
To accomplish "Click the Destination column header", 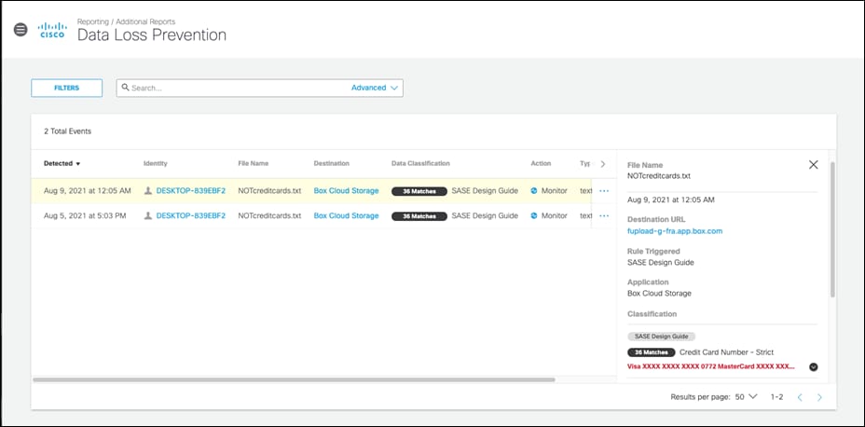I will tap(332, 164).
